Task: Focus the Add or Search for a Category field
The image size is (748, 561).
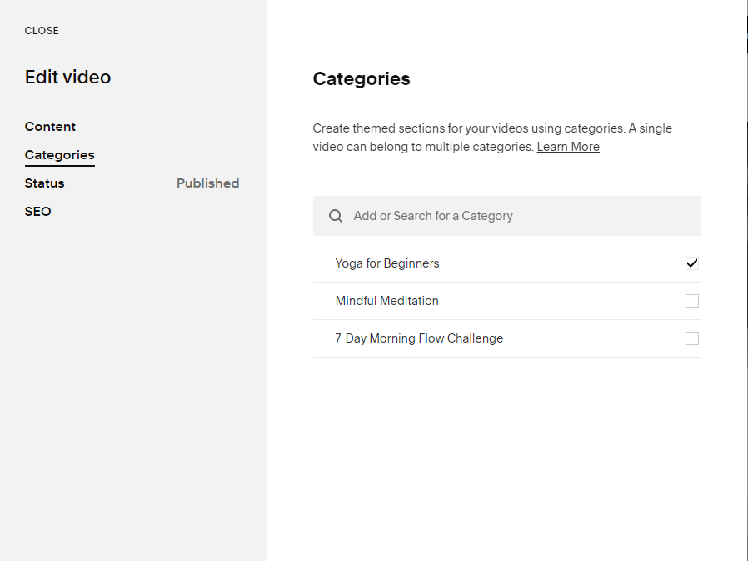Action: [x=516, y=216]
